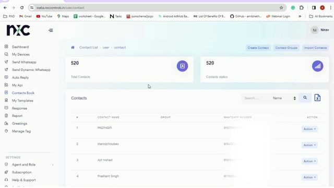The image size is (334, 188).
Task: Click the CONTACT NAME column header
Action: pos(108,117)
